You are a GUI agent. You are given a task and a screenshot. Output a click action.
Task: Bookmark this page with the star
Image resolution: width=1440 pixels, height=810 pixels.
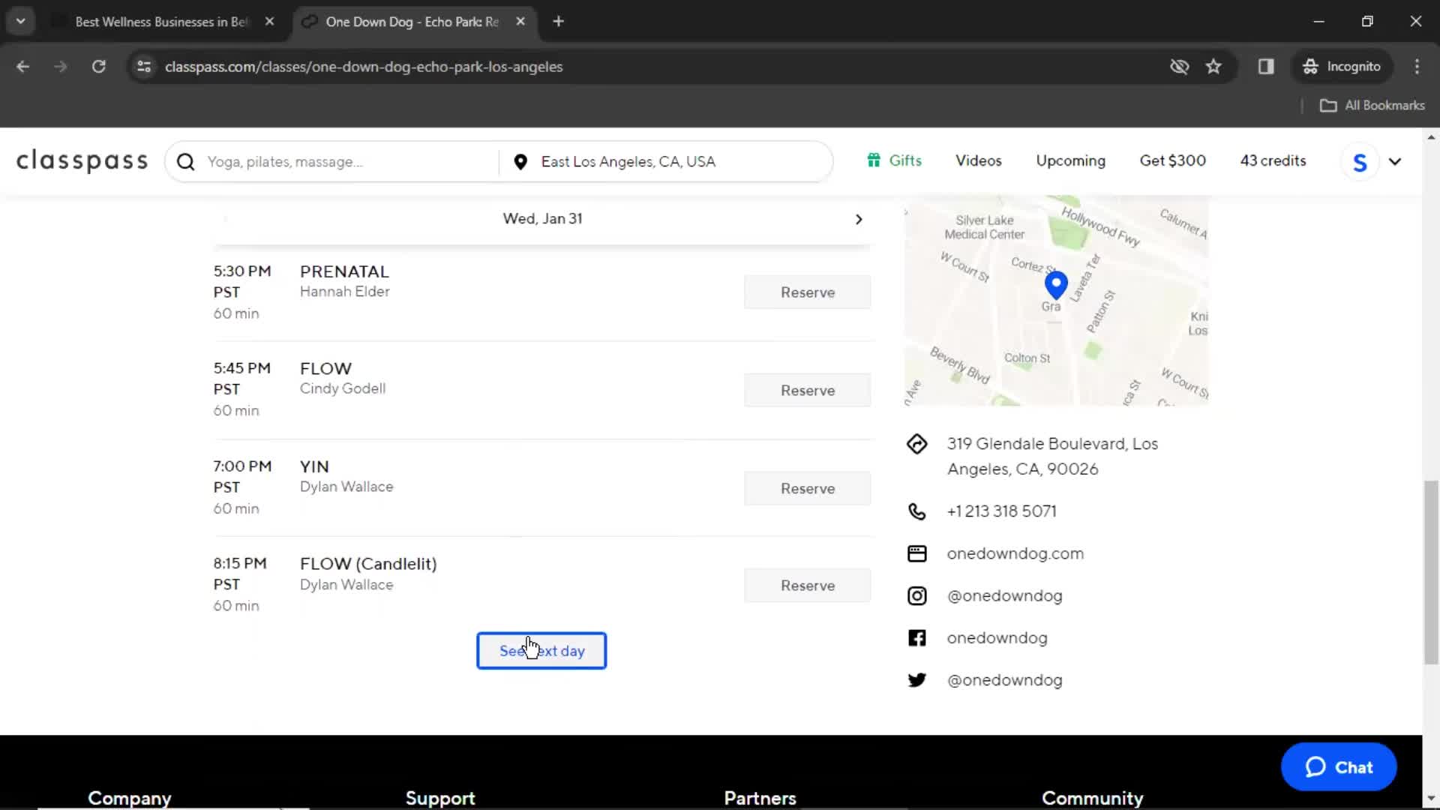pyautogui.click(x=1213, y=67)
